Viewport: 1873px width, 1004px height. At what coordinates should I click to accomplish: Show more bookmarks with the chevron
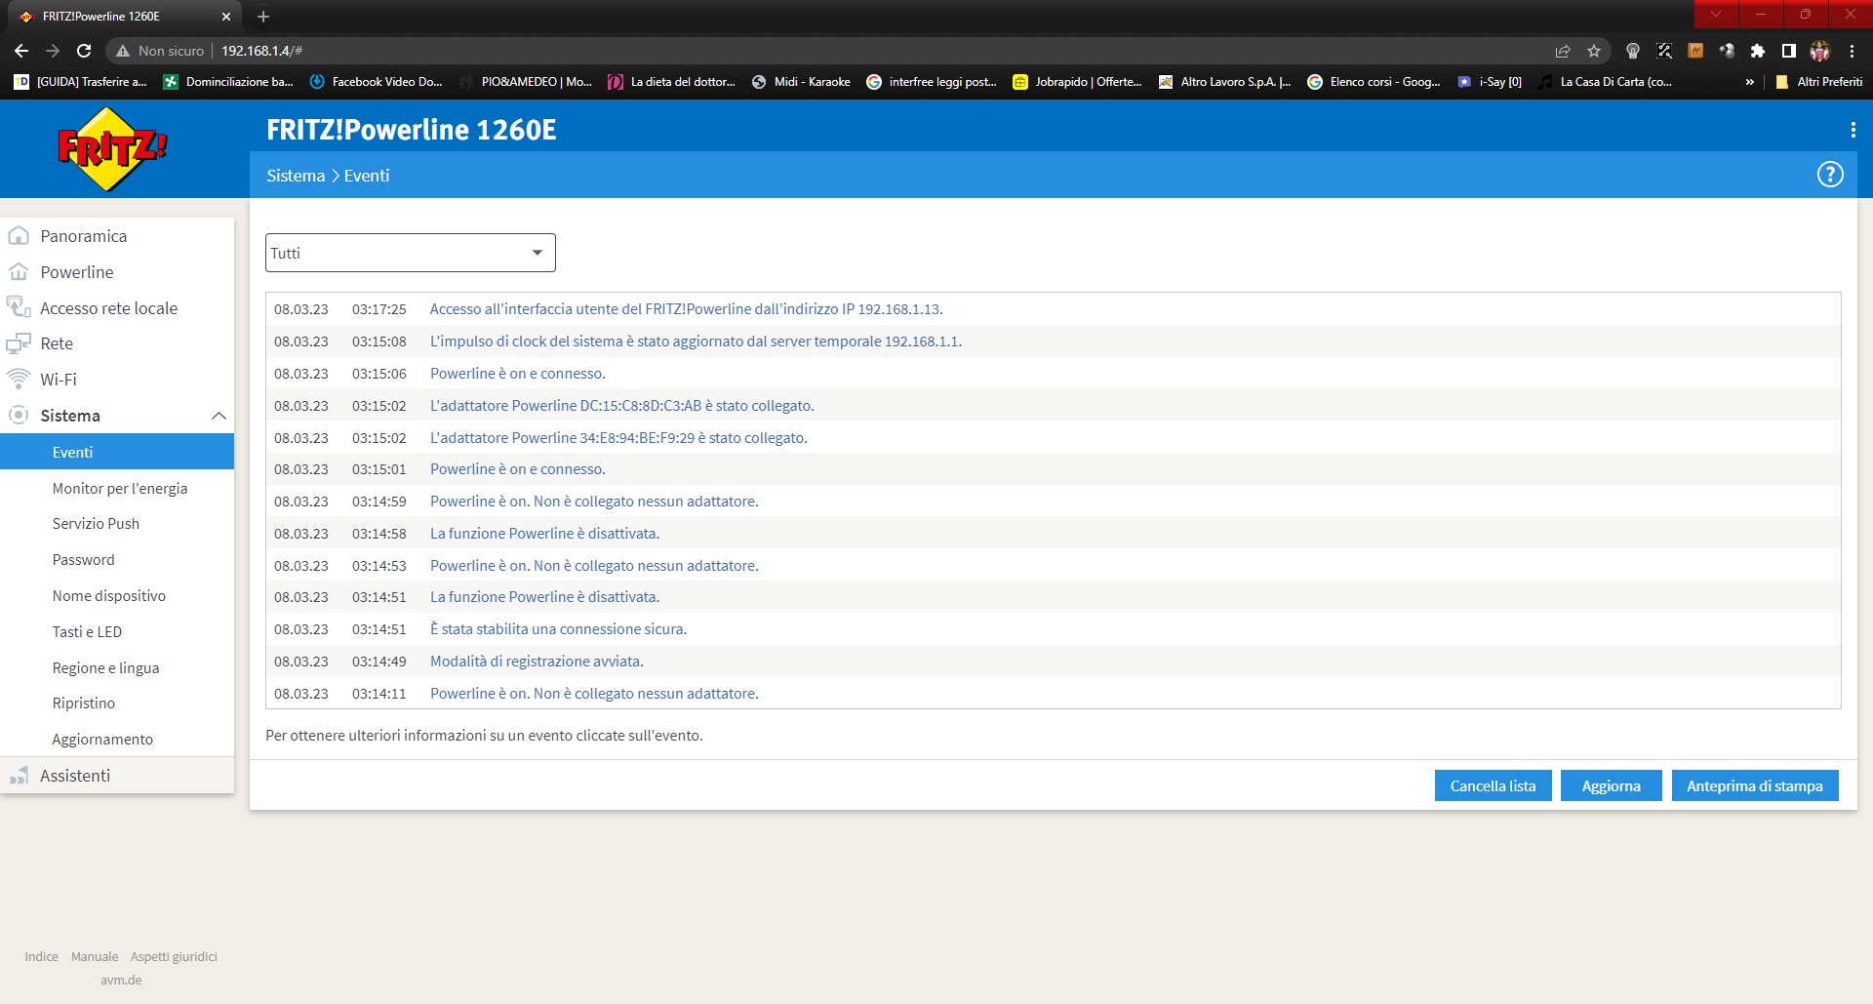pyautogui.click(x=1749, y=82)
